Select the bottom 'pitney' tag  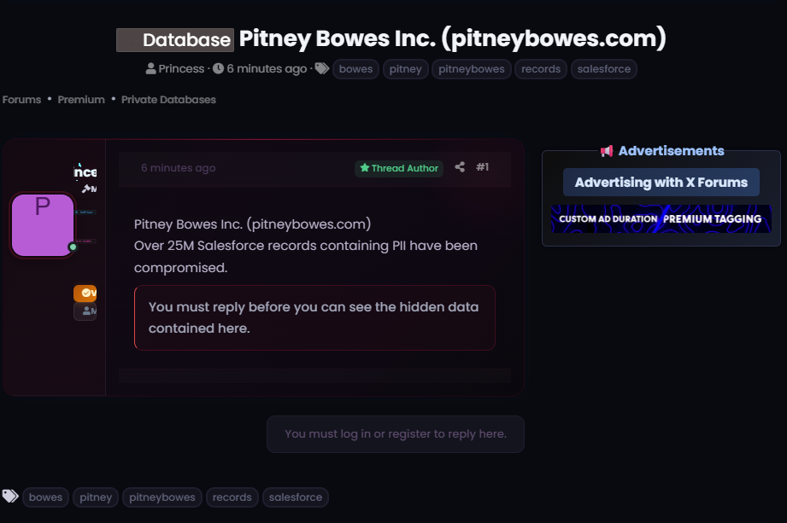(x=96, y=497)
